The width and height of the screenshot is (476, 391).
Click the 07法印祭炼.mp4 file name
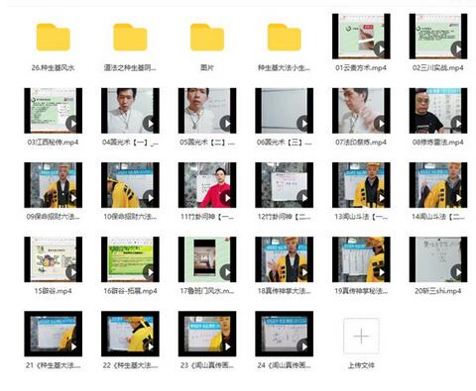click(x=361, y=143)
